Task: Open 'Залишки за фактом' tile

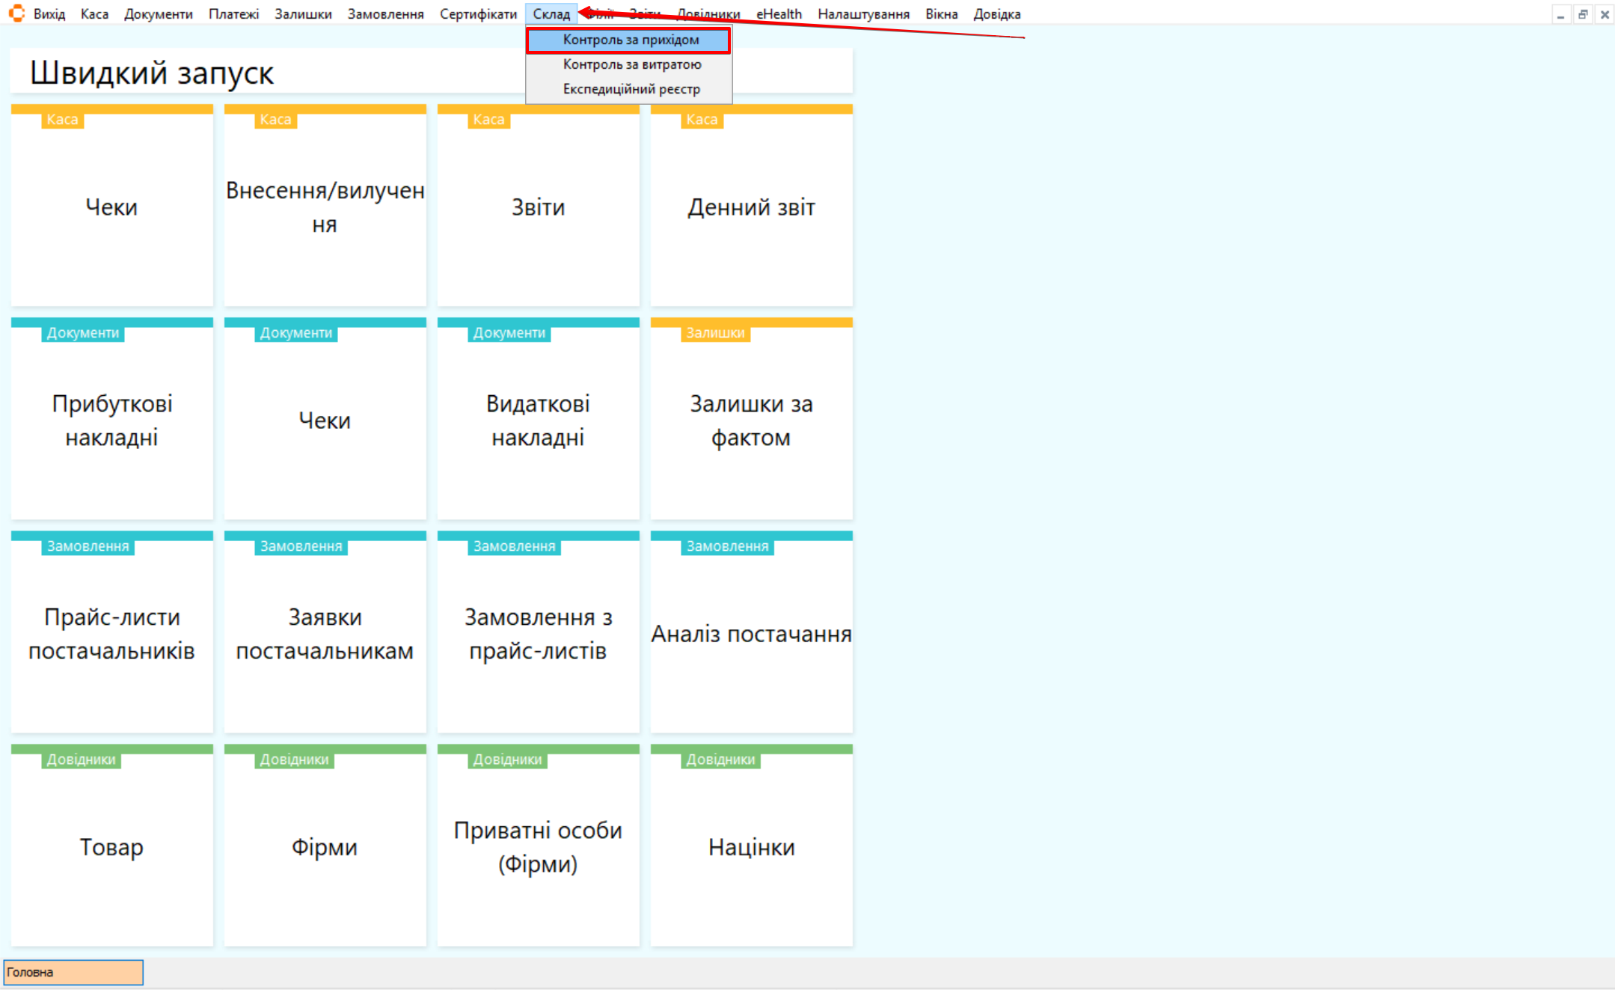Action: point(751,421)
